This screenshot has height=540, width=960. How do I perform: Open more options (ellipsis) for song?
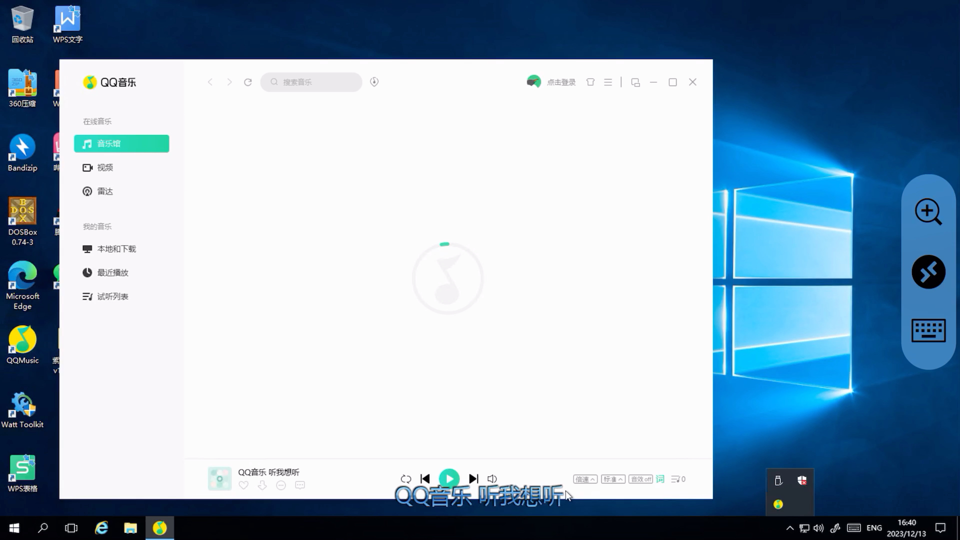click(x=281, y=485)
